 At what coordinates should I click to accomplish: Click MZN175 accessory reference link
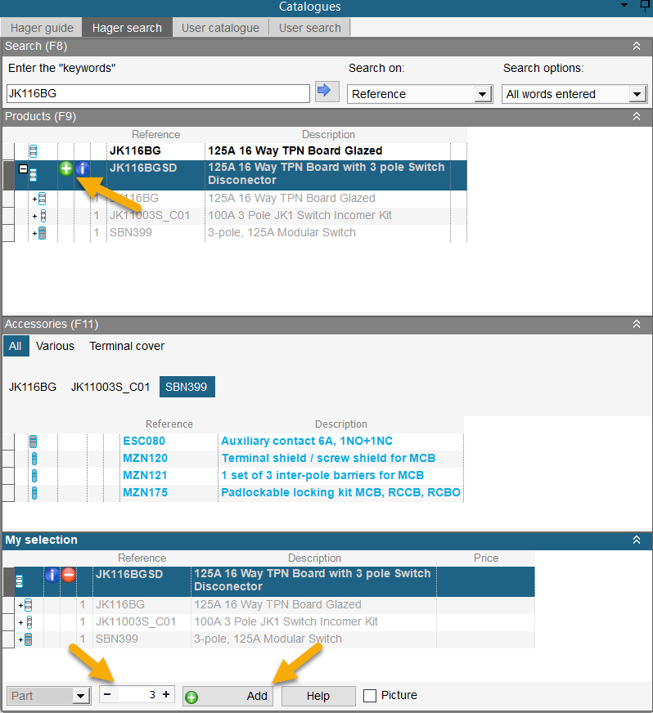click(145, 493)
